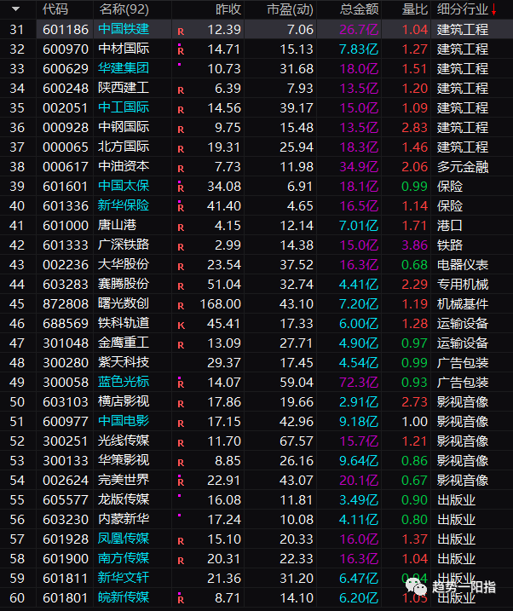Click the R icon next to 完美世界
This screenshot has width=513, height=611.
(x=181, y=481)
